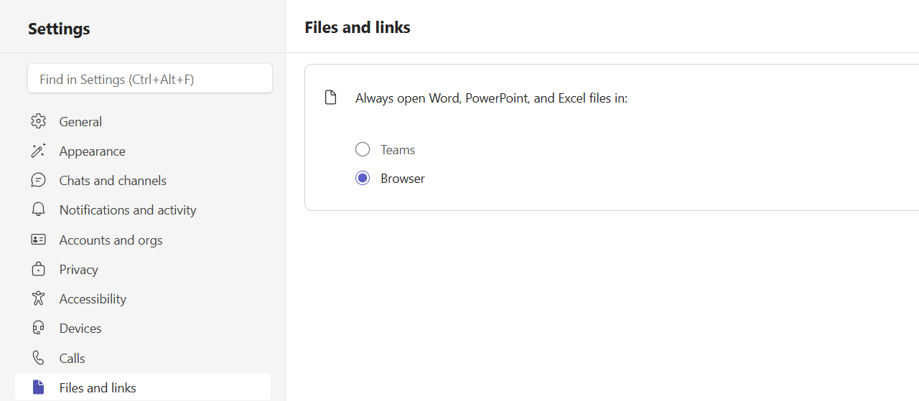Focus the Find in Settings search box
This screenshot has width=919, height=401.
pyautogui.click(x=150, y=79)
